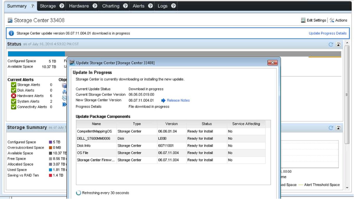Open the Hardware tab
354x199 pixels.
79,6
